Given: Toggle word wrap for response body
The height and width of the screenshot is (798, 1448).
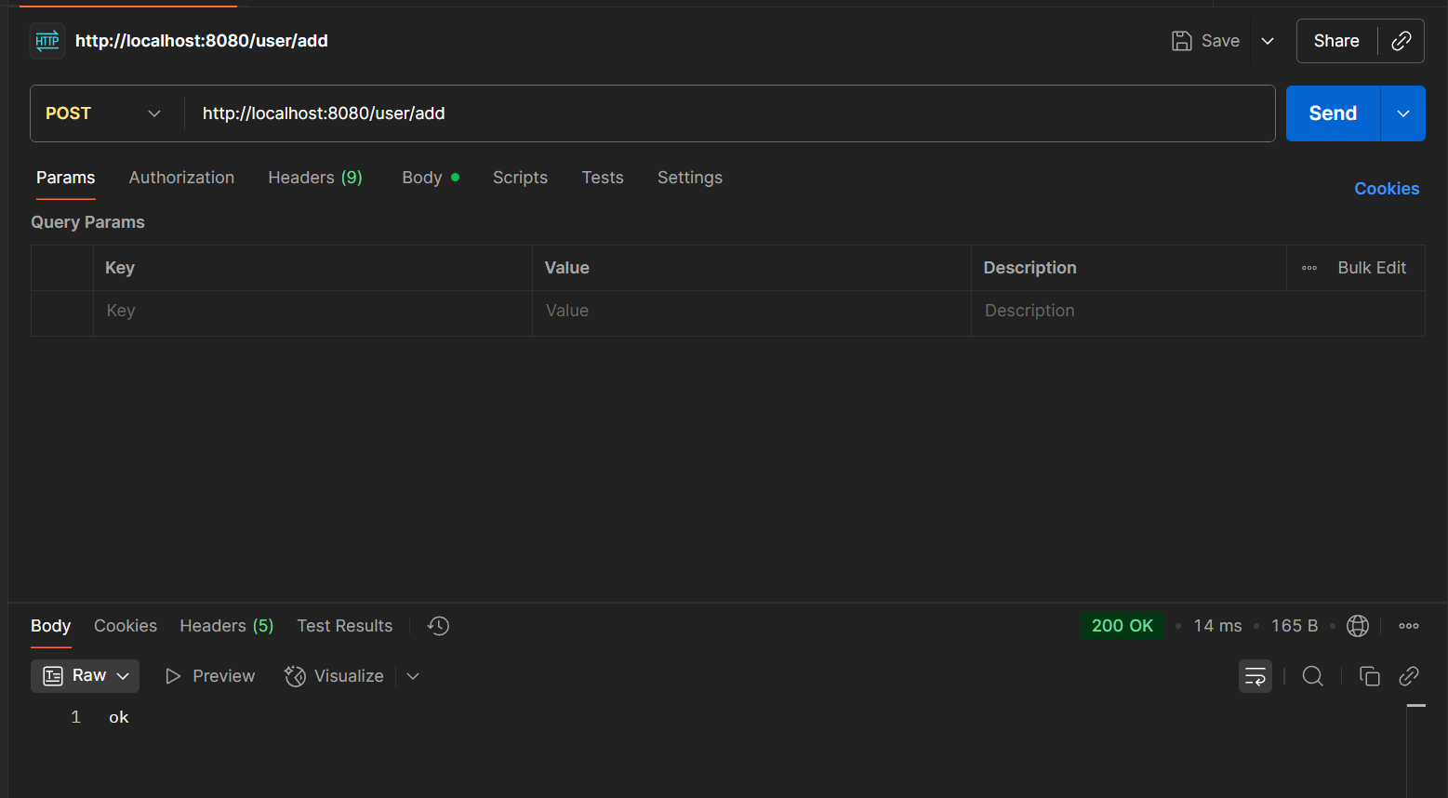Looking at the screenshot, I should tap(1255, 676).
